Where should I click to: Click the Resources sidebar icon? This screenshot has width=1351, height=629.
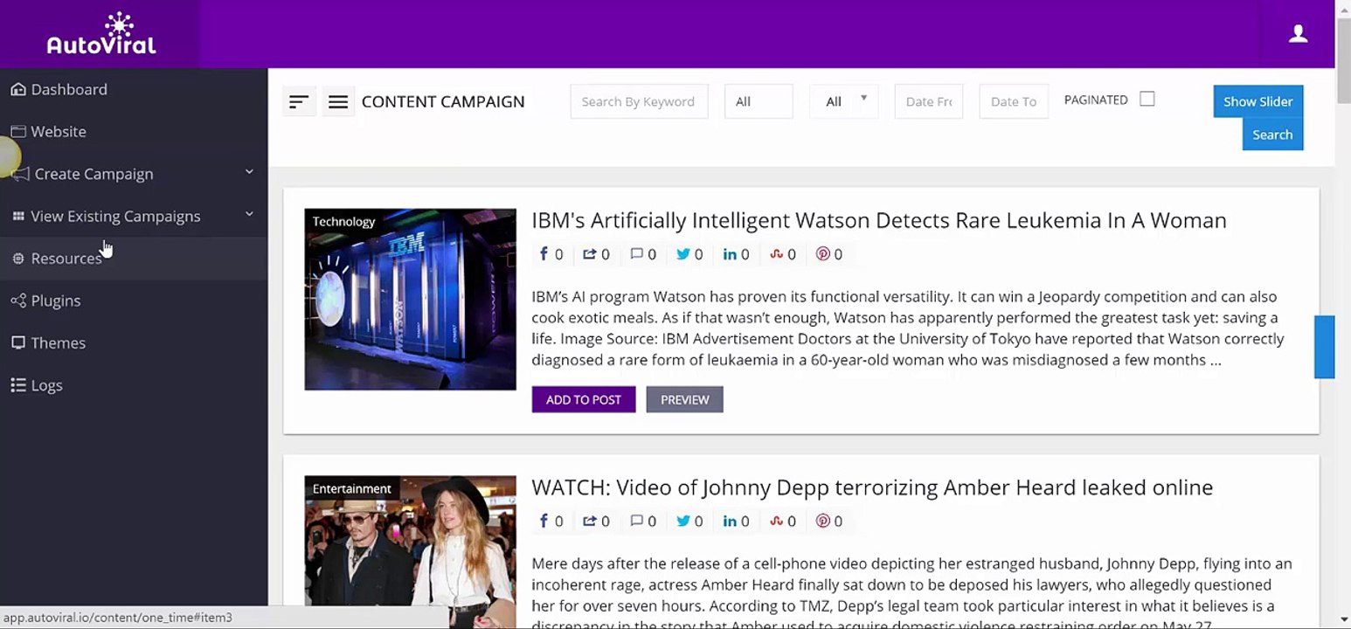coord(18,259)
